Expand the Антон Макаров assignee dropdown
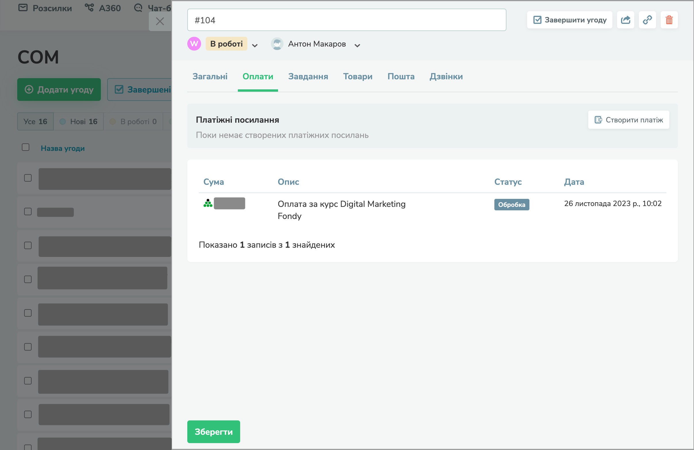Viewport: 694px width, 450px height. (357, 45)
